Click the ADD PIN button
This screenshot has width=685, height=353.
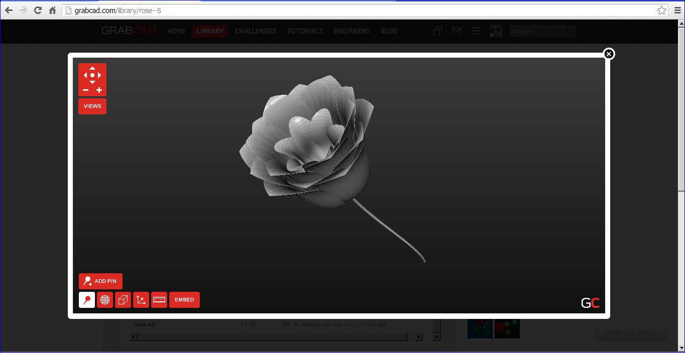point(100,281)
